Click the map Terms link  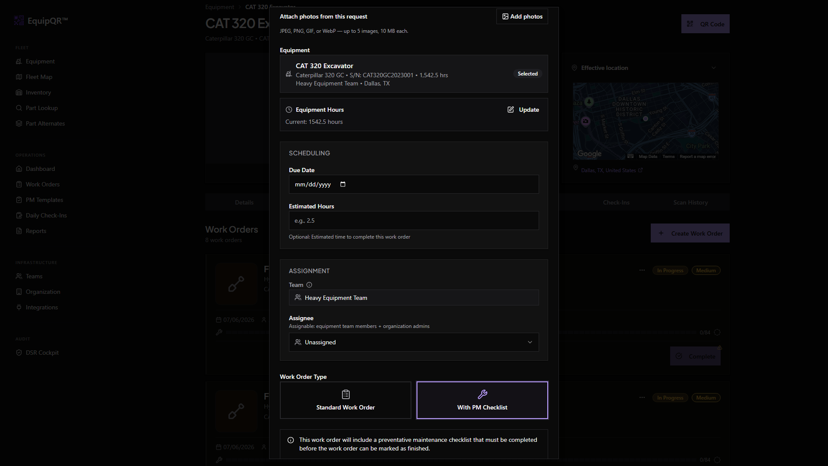click(668, 157)
